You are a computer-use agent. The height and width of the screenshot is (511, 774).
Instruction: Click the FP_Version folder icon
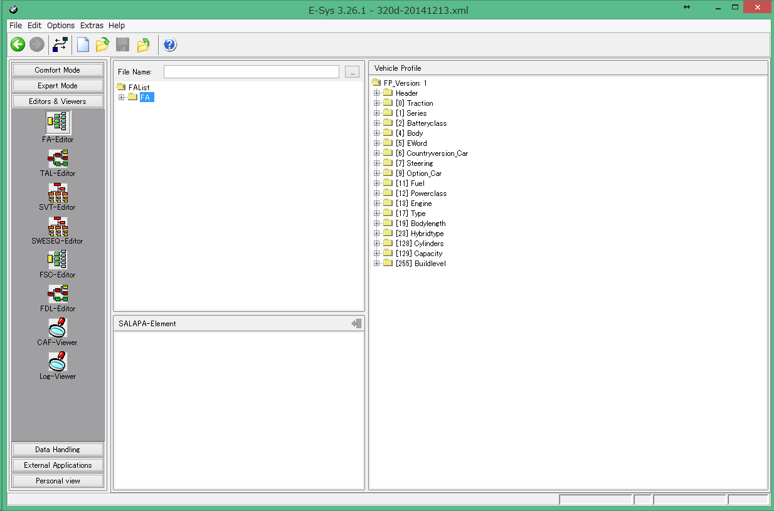[376, 83]
